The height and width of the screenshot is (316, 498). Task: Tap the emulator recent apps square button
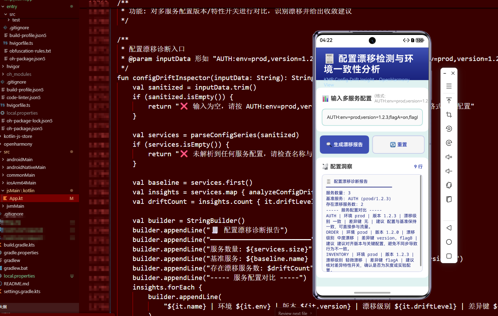pos(449,256)
